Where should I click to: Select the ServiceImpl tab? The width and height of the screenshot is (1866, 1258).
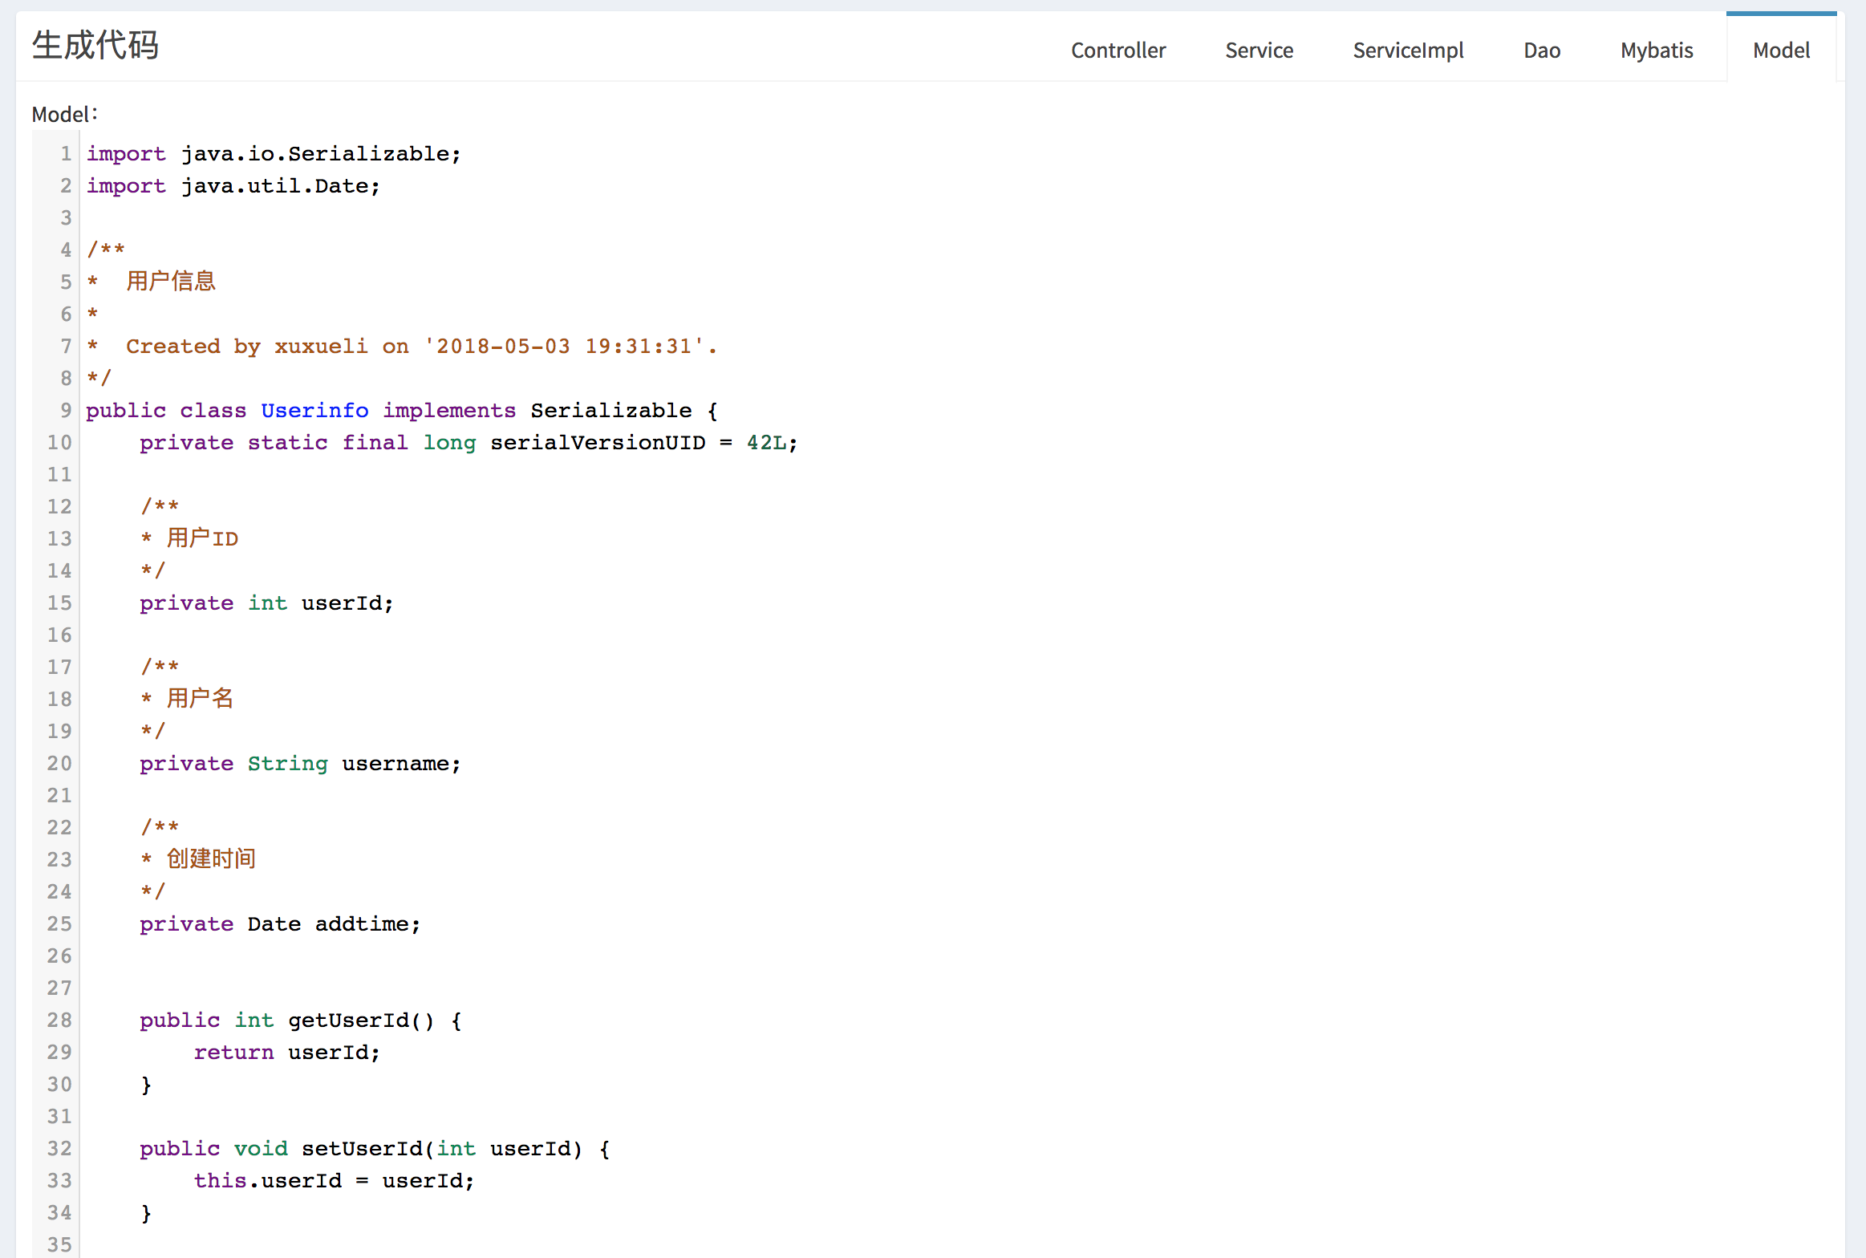(1408, 51)
